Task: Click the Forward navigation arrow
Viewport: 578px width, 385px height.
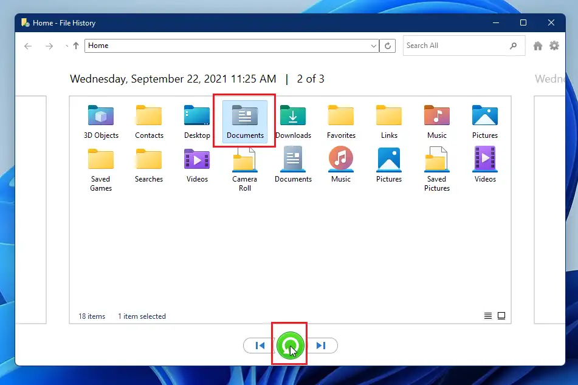Action: pos(49,46)
